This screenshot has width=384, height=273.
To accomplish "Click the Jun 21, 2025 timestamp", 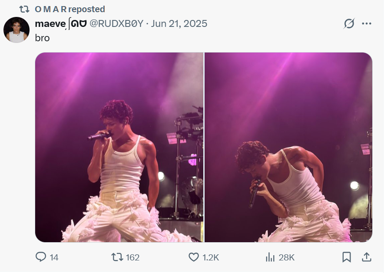I will 179,23.
